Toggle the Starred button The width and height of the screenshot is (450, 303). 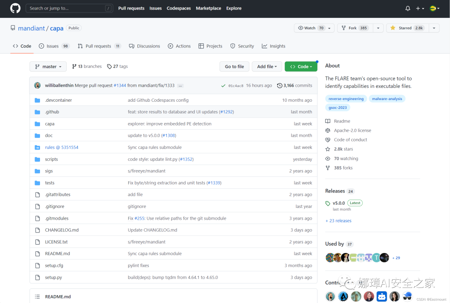pos(407,28)
